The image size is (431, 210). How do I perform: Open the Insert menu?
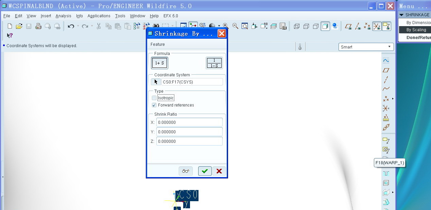[x=46, y=16]
